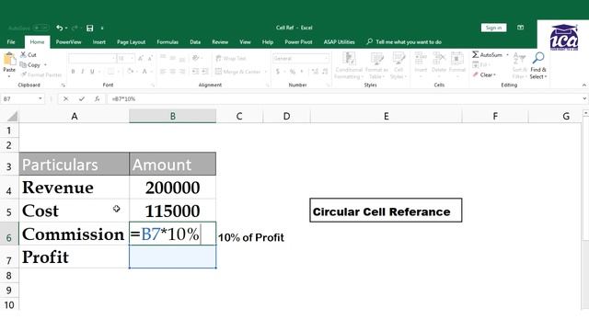Viewport: 589px width, 331px height.
Task: Switch to the Data tab
Action: 195,42
